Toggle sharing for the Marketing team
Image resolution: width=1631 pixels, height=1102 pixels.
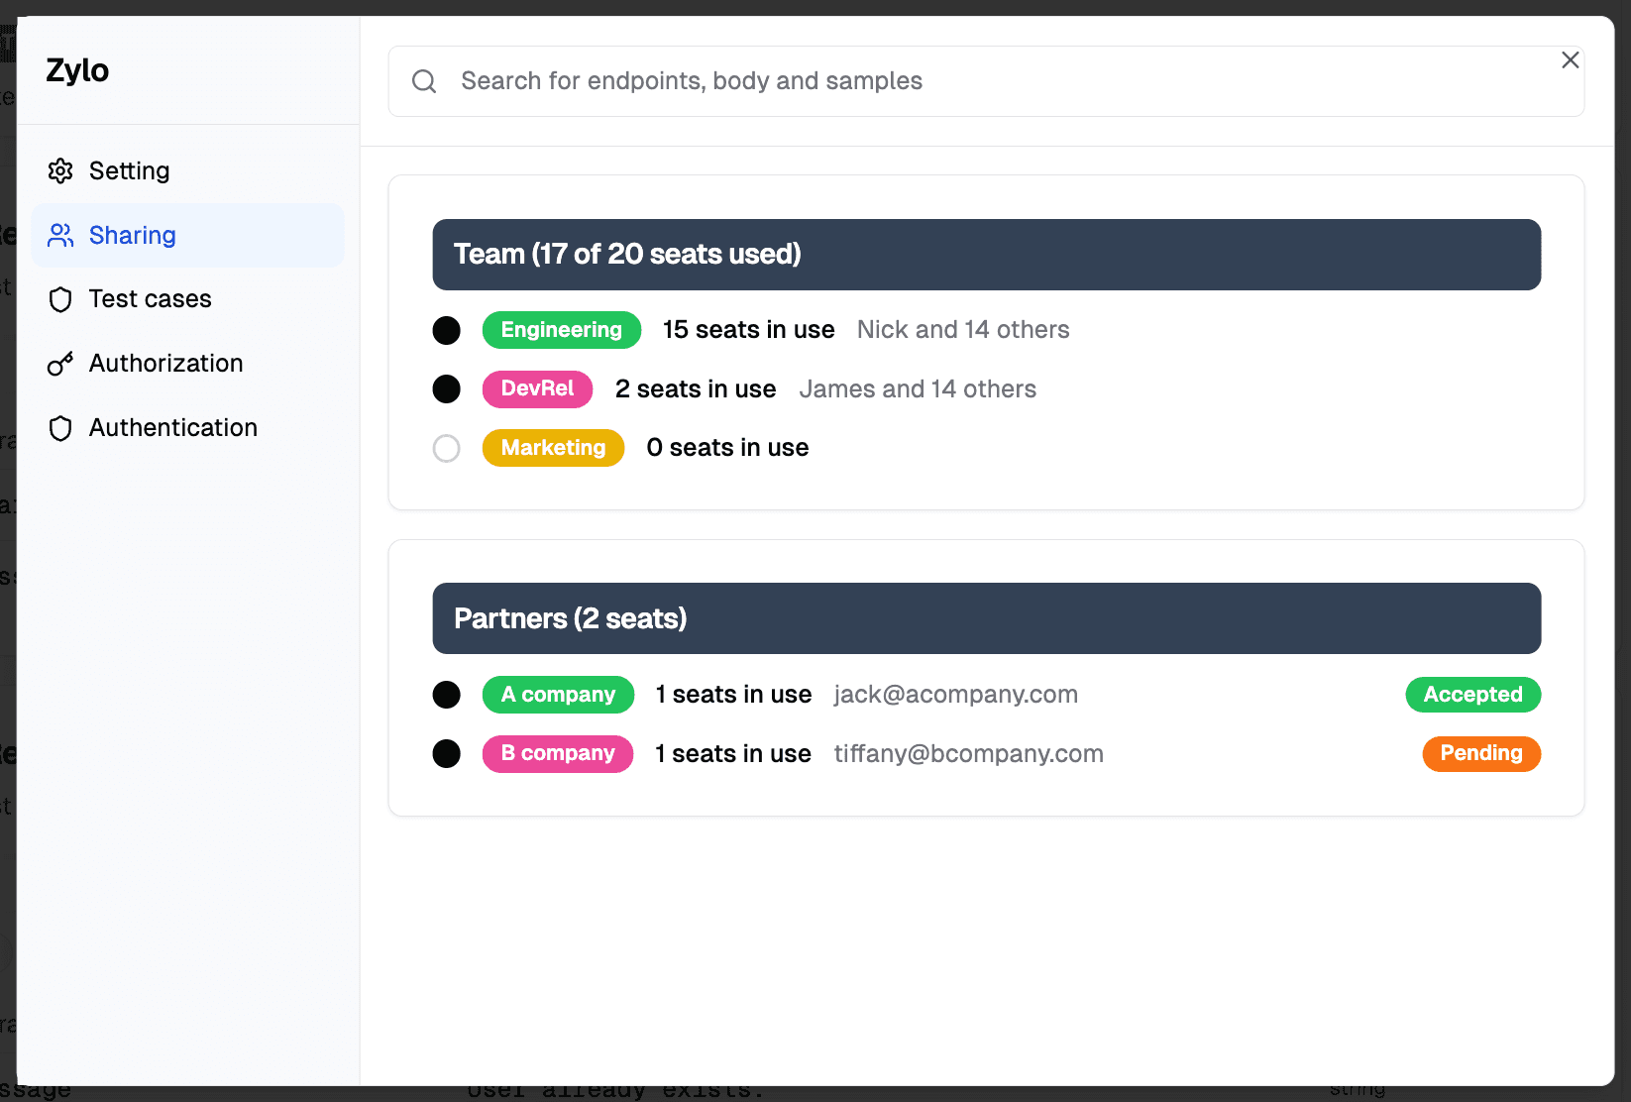pos(447,448)
